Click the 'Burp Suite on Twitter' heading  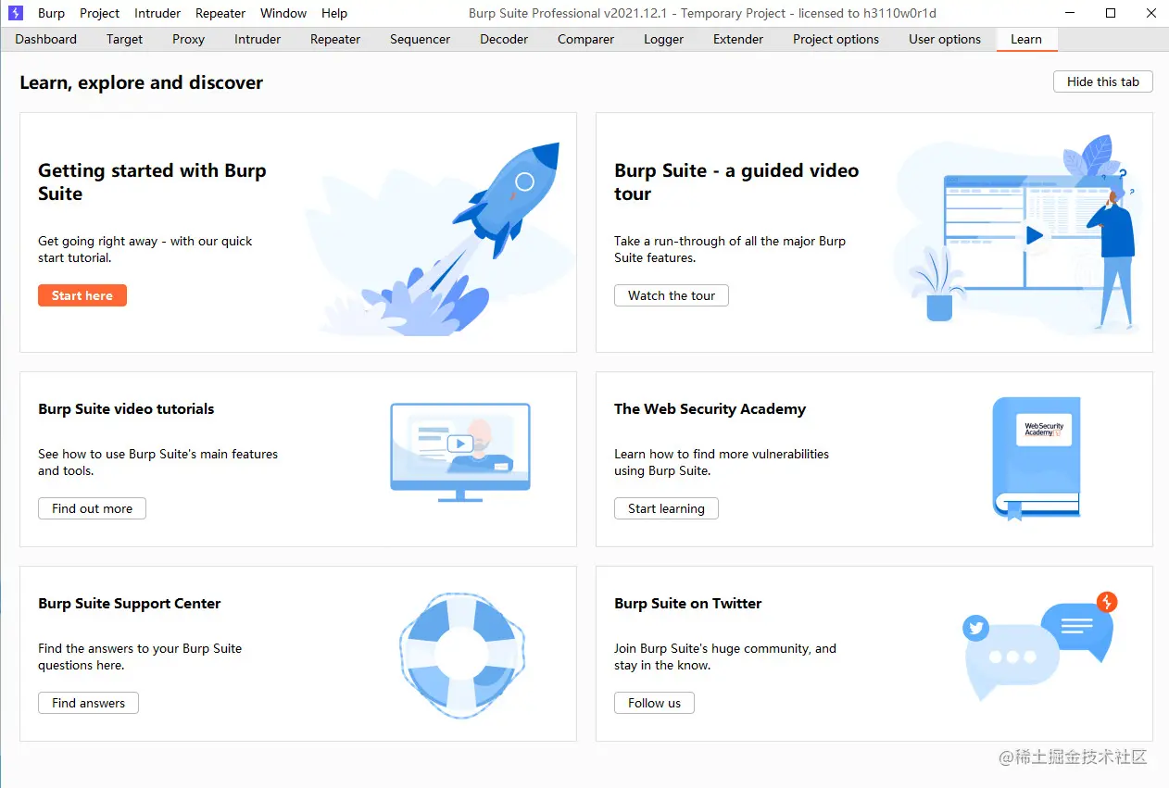687,603
